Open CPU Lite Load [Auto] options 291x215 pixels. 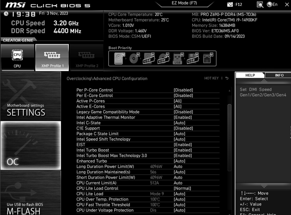click(179, 194)
